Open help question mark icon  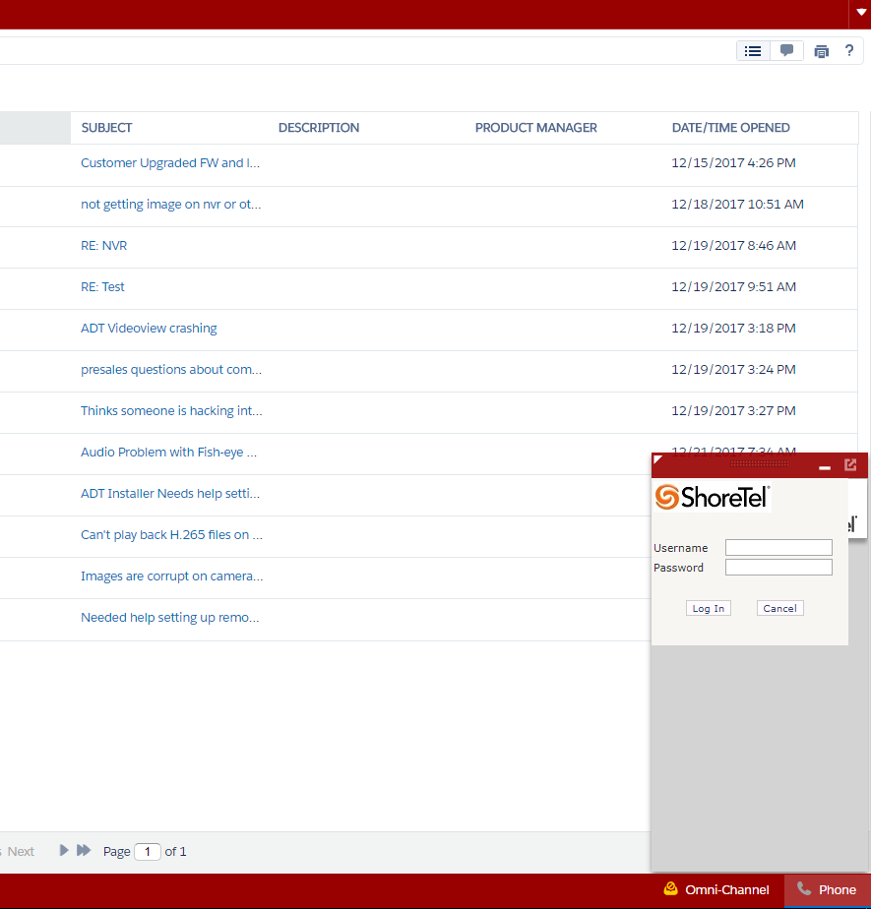849,51
